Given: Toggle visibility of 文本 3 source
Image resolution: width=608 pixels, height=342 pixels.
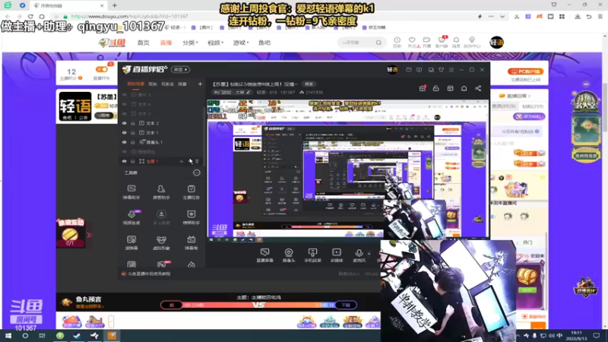Looking at the screenshot, I should [x=125, y=113].
